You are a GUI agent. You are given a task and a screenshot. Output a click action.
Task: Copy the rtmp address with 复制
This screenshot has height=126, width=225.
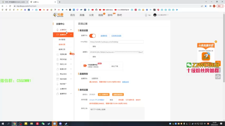point(94,46)
